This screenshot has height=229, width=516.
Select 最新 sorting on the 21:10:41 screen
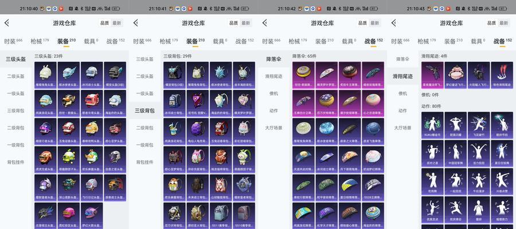pos(246,23)
